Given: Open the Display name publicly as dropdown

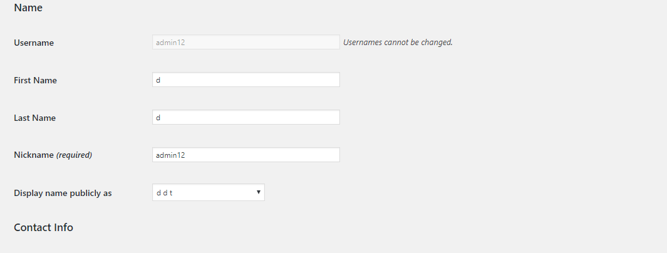Looking at the screenshot, I should pos(208,193).
